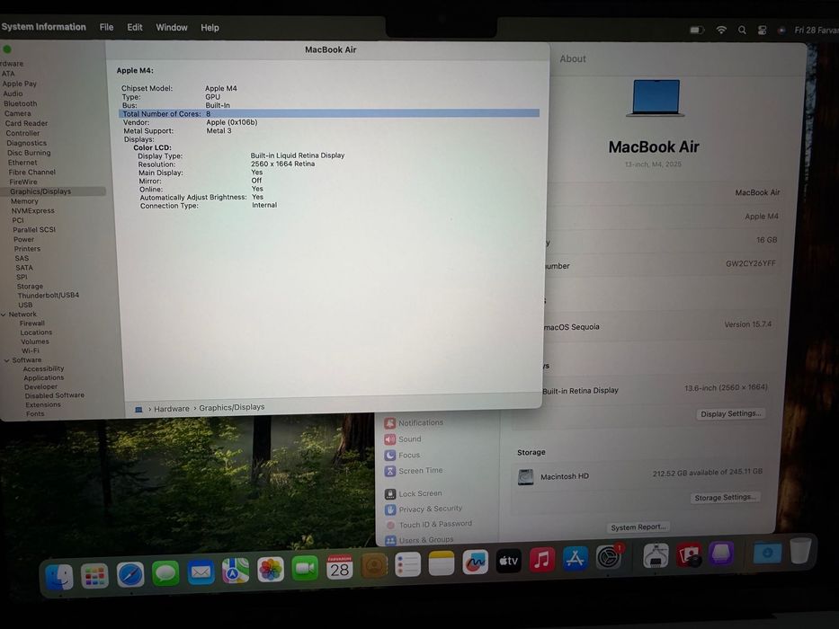Open Privacy & Security in System Settings
Image resolution: width=839 pixels, height=629 pixels.
(424, 509)
